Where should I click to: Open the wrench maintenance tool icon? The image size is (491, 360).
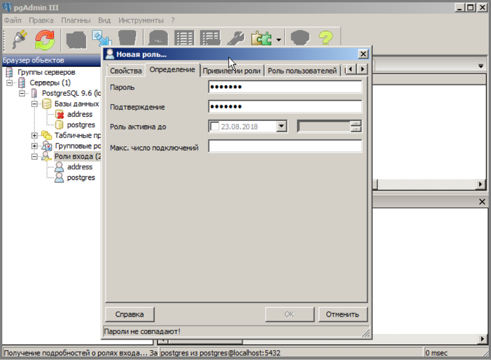coord(236,39)
